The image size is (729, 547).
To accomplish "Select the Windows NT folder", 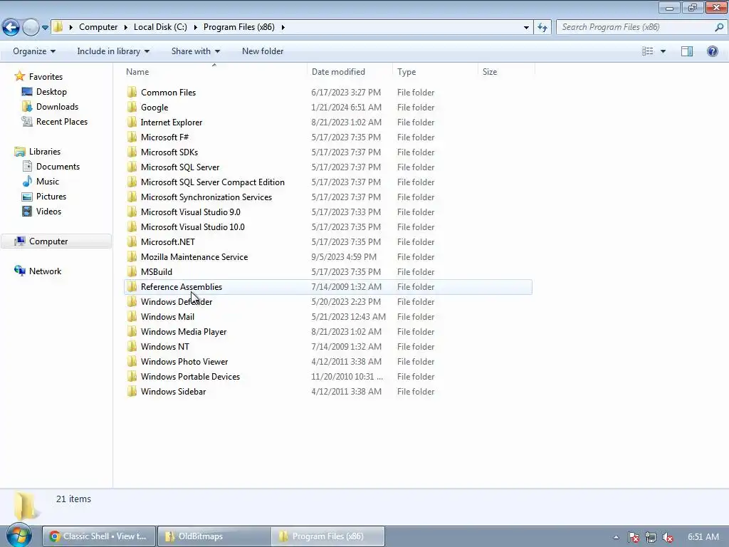I will (x=164, y=347).
